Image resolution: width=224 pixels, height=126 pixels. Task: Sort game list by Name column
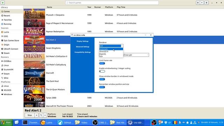(x=49, y=7)
